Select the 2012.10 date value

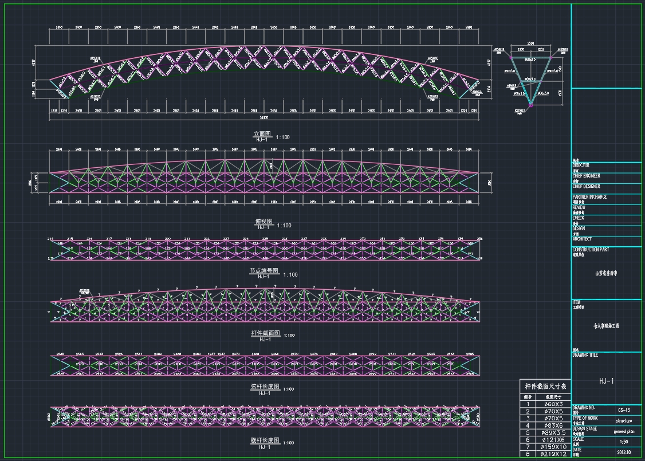tap(624, 452)
